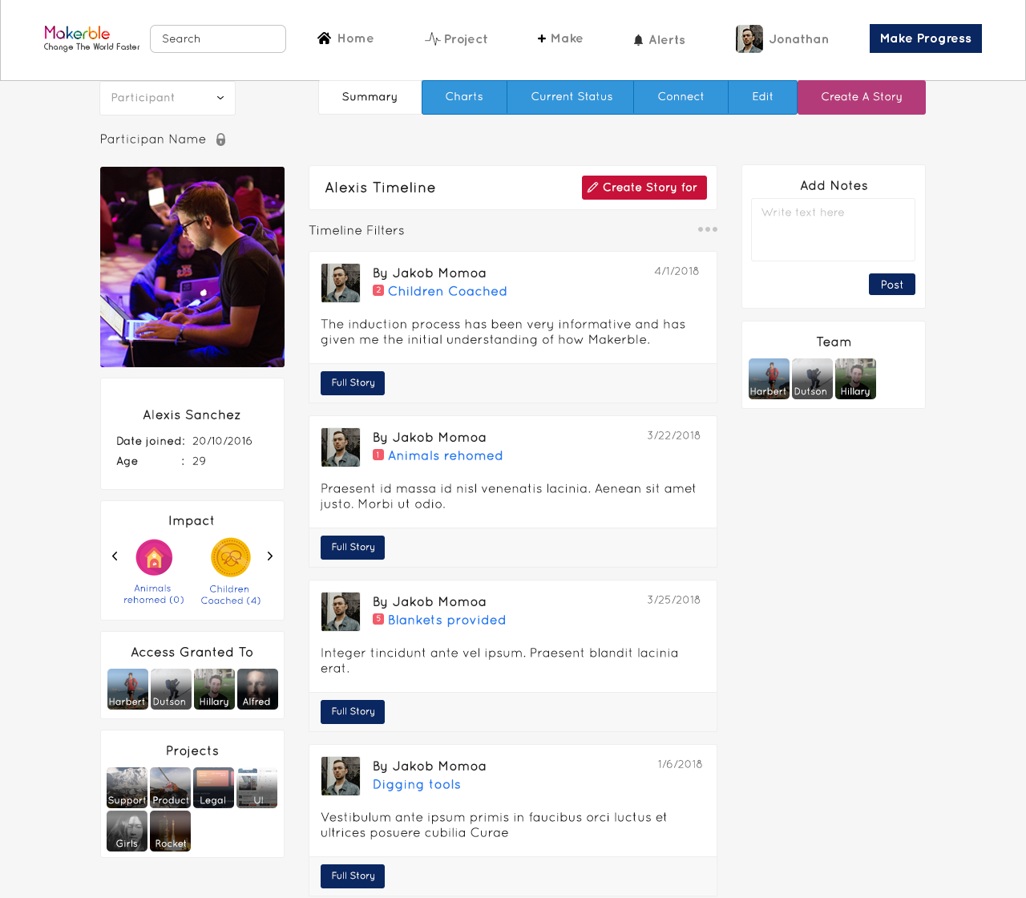This screenshot has height=898, width=1026.
Task: Open the Support project thumbnail
Action: (x=127, y=788)
